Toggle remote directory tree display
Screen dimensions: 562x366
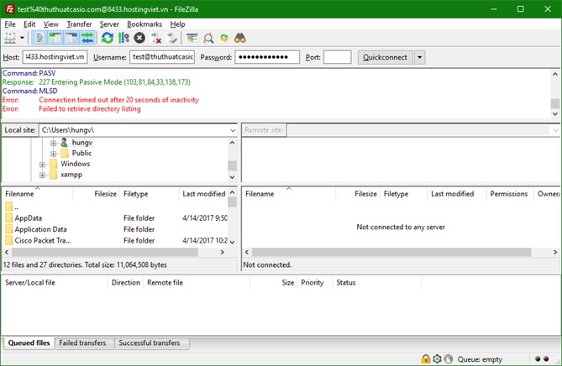pyautogui.click(x=71, y=38)
